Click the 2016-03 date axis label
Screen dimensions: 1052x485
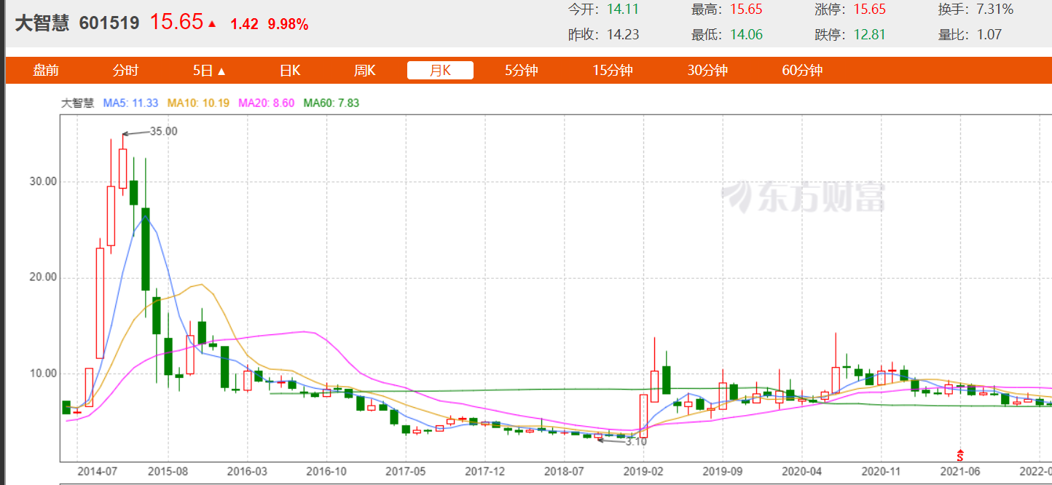coord(246,472)
